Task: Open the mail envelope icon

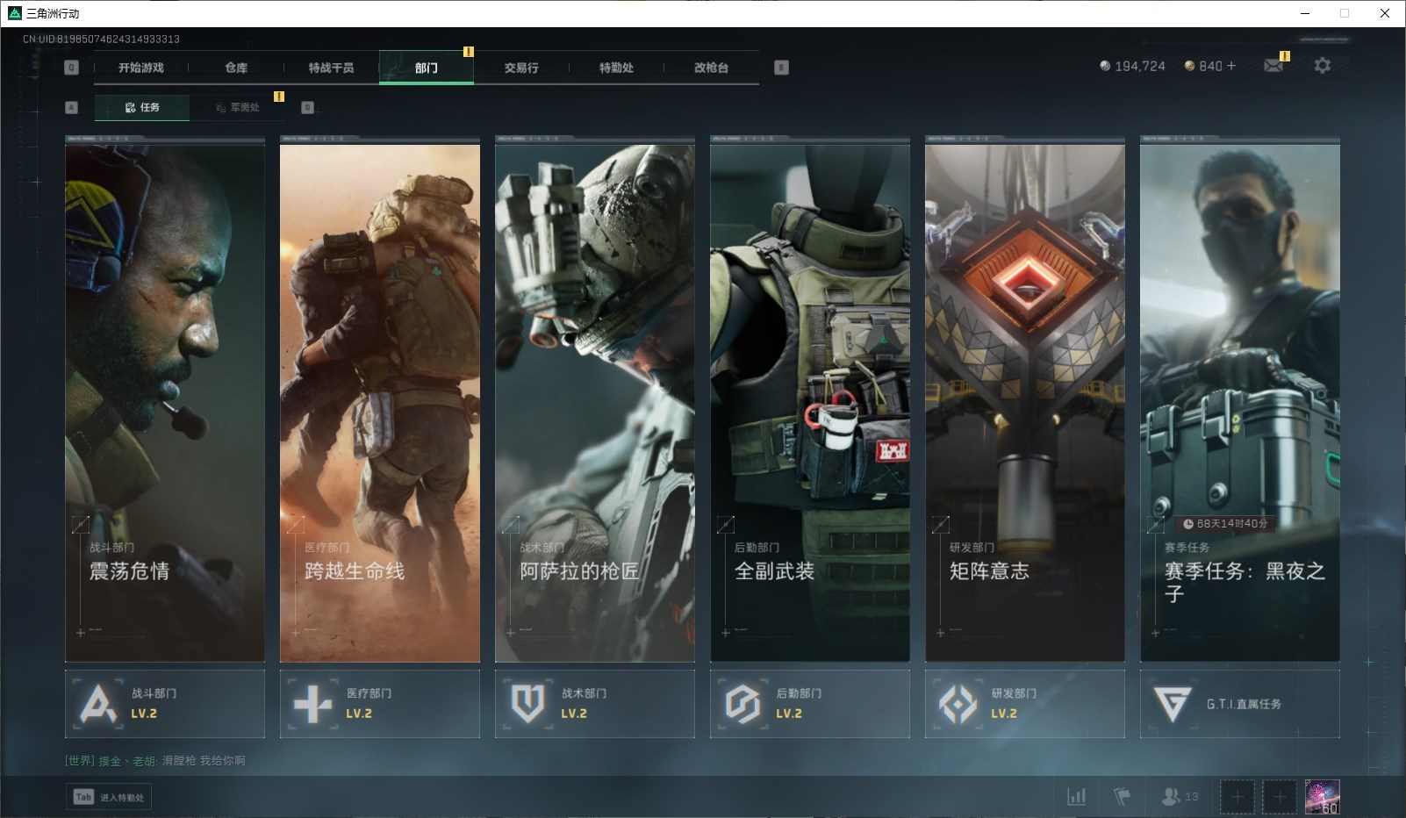Action: [1273, 66]
